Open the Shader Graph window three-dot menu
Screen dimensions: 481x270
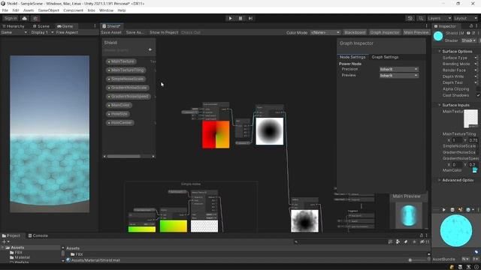point(426,26)
